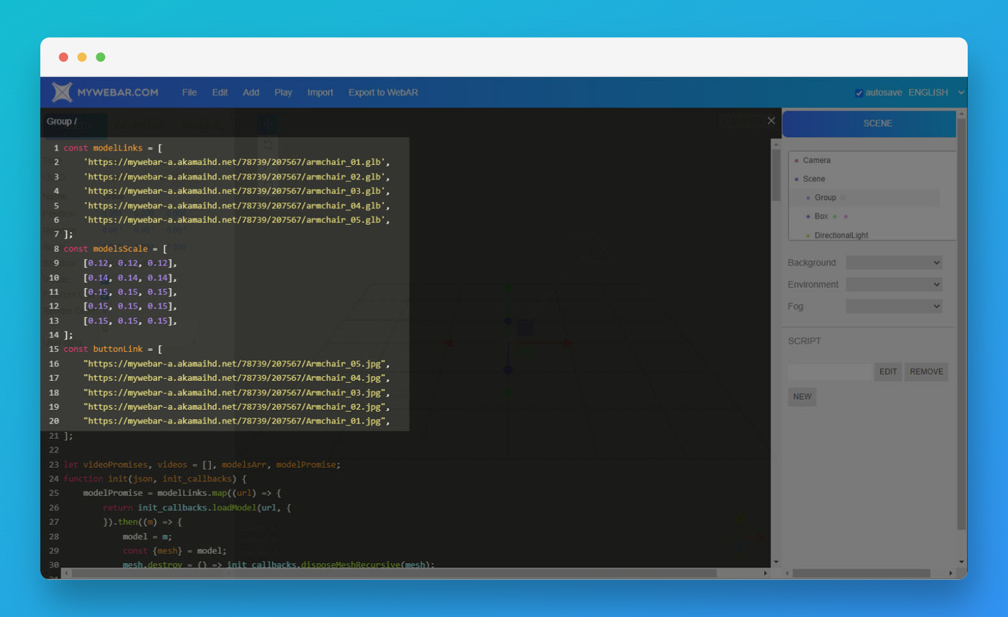Screen dimensions: 1008x617
Task: Click the blue dot icon beside Scene
Action: click(x=796, y=179)
